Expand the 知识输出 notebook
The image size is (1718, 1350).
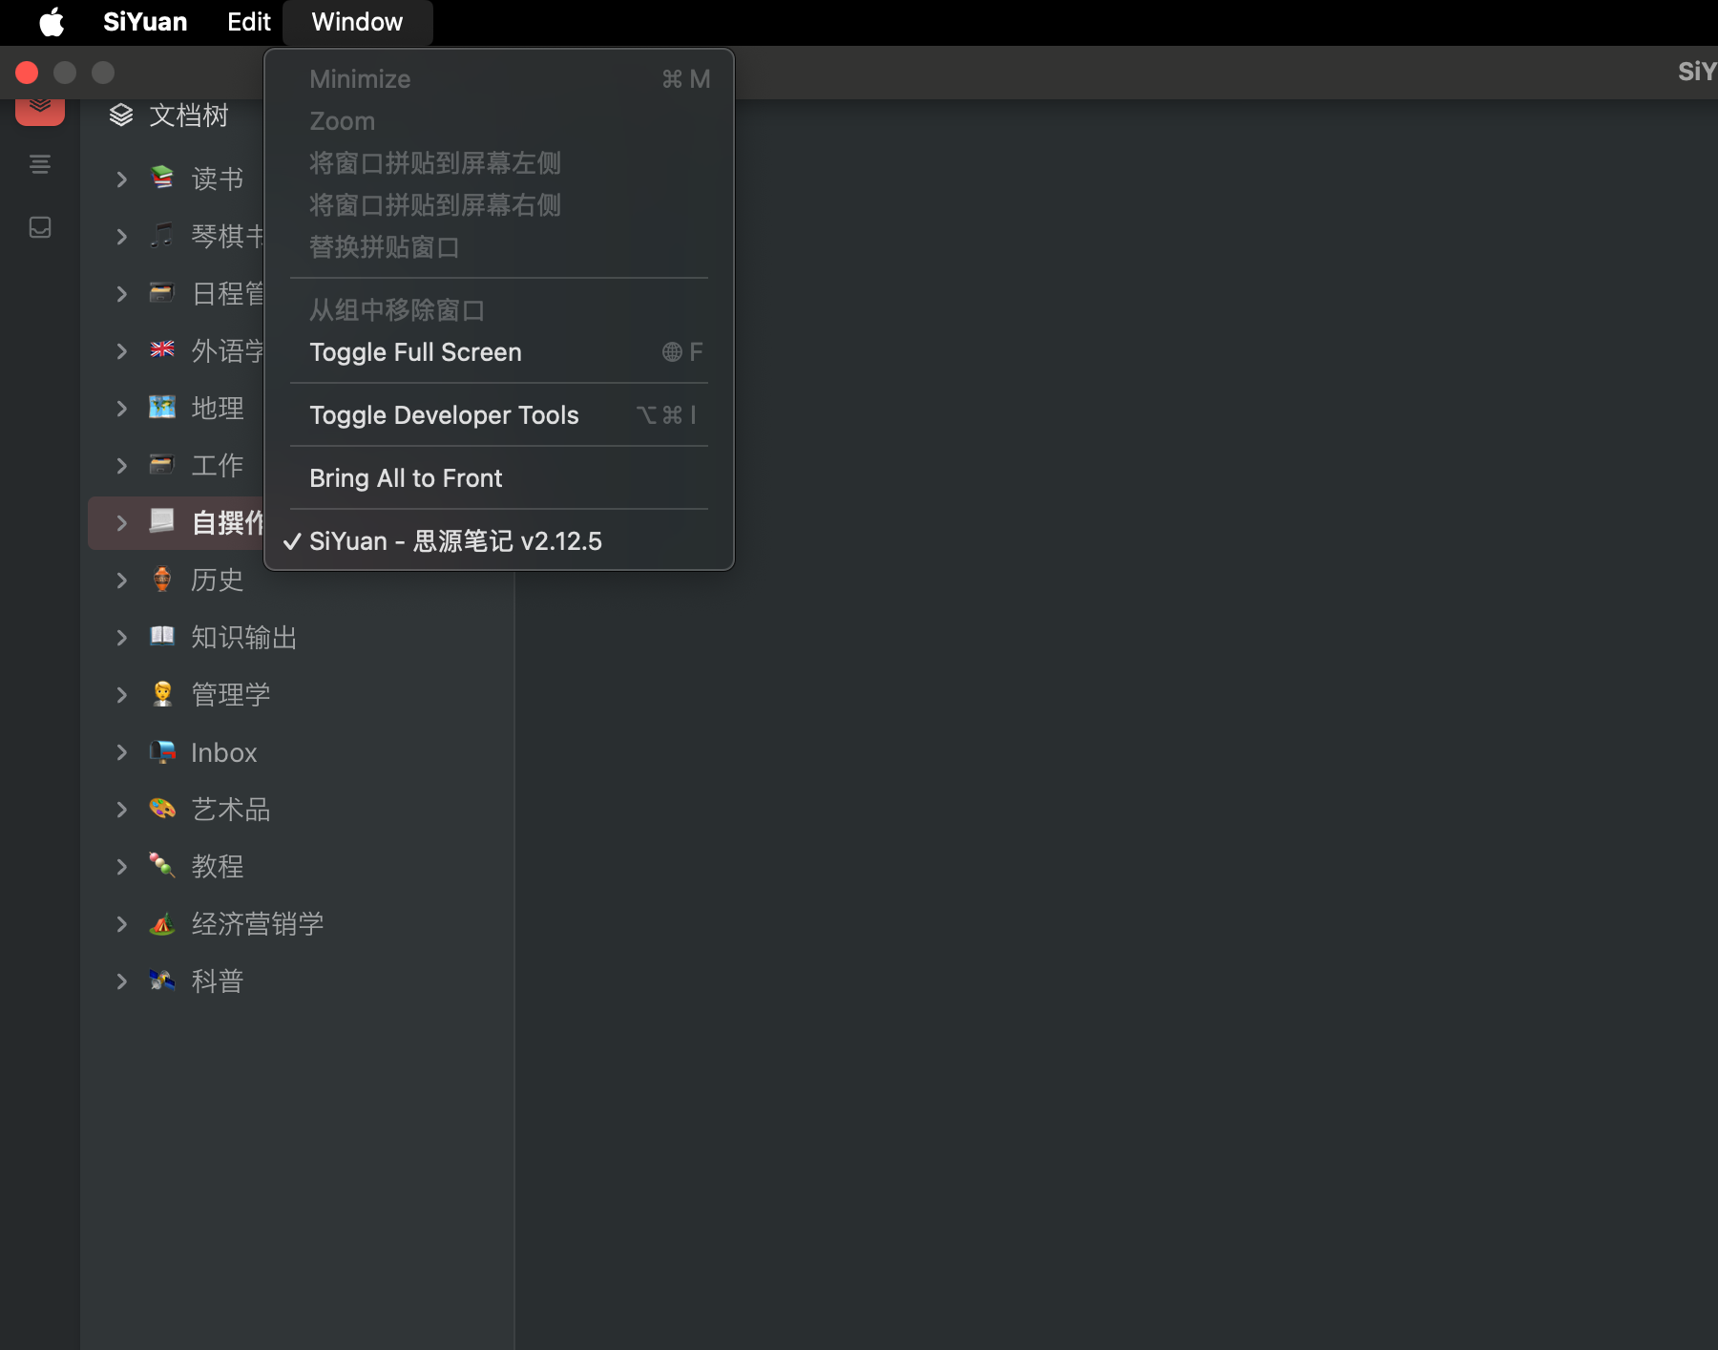coord(121,638)
